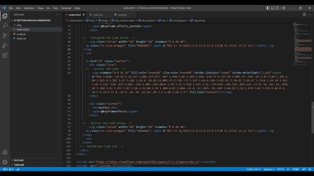Toggle bottom panel layout icon
The height and width of the screenshot is (176, 314).
(273, 8)
